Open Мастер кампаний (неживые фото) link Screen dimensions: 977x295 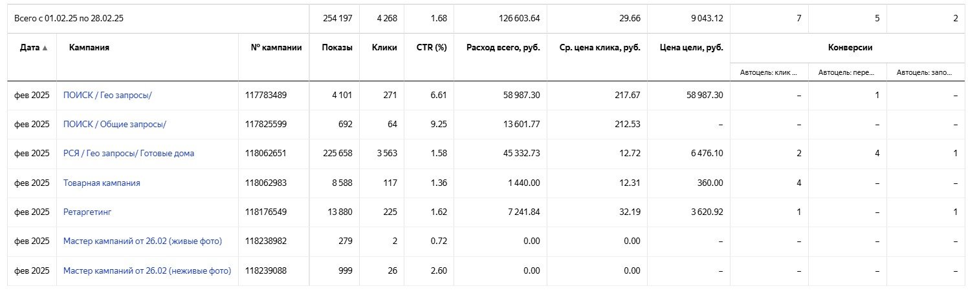click(147, 270)
